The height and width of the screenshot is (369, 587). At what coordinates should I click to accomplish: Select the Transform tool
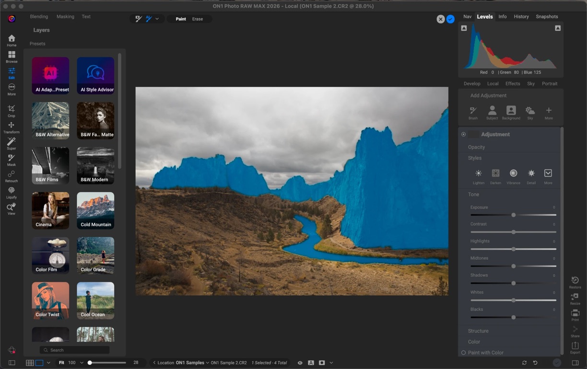pyautogui.click(x=12, y=127)
